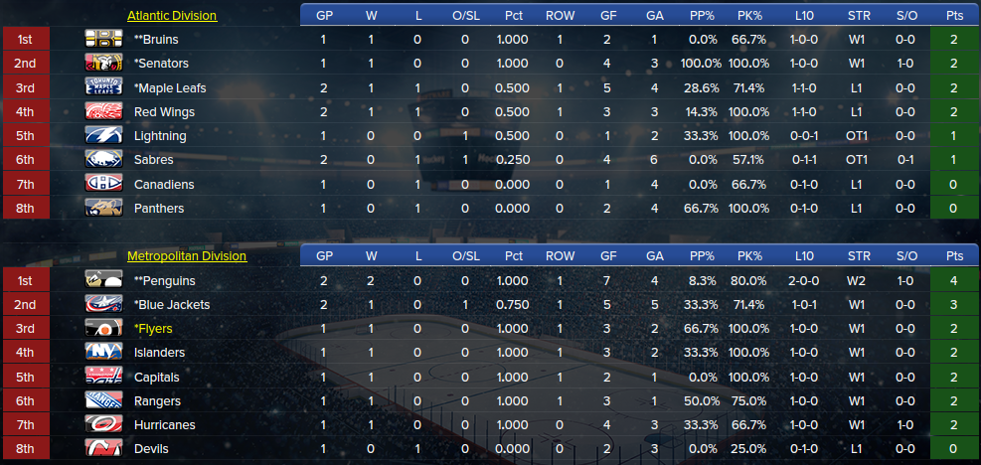Image resolution: width=981 pixels, height=465 pixels.
Task: Open the Atlantic Division link
Action: click(x=172, y=16)
